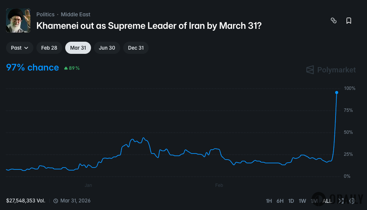Image resolution: width=367 pixels, height=210 pixels.
Task: Click the green 89% change arrow
Action: (66, 68)
